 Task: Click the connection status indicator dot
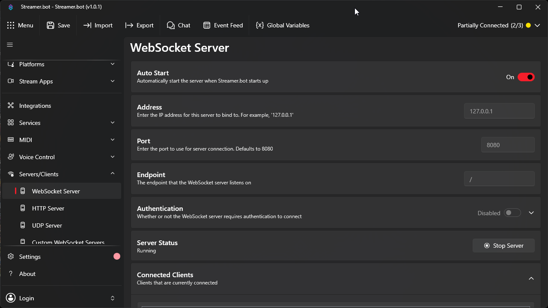click(528, 25)
